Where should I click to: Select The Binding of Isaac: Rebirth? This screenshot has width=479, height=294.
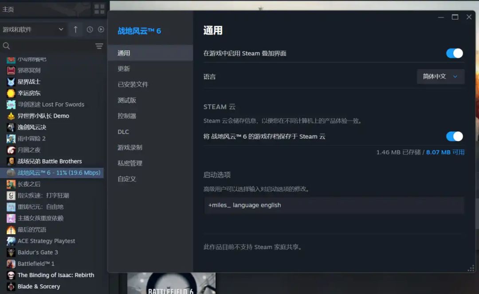[x=52, y=275]
